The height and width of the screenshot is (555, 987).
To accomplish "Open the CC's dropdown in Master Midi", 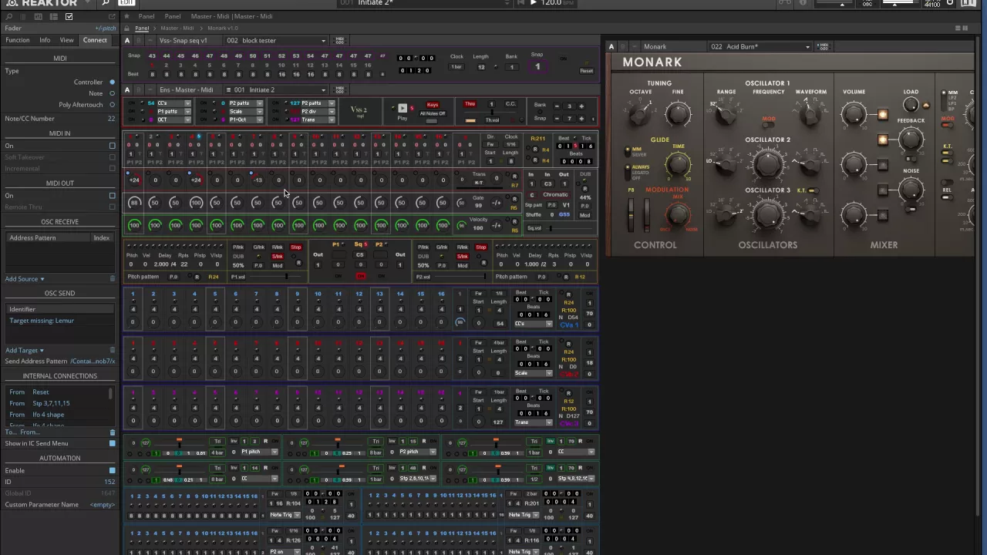I will (x=173, y=103).
